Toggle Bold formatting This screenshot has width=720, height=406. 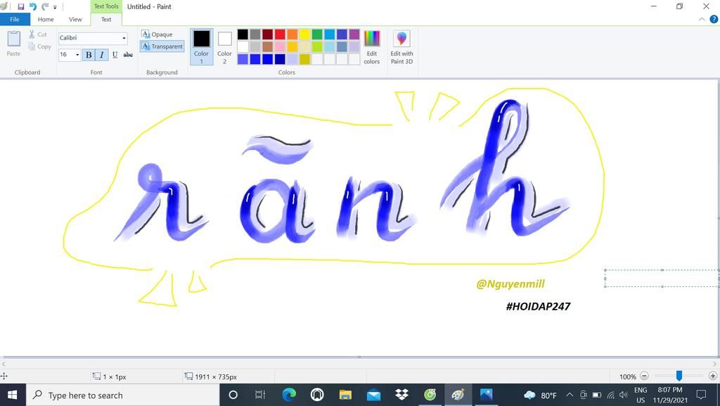click(x=89, y=55)
